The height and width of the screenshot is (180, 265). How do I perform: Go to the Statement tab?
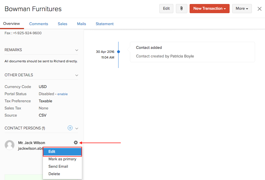click(105, 24)
